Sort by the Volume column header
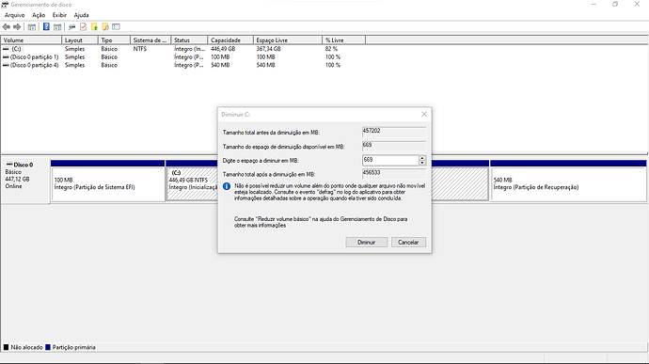The width and height of the screenshot is (649, 364). tap(31, 40)
